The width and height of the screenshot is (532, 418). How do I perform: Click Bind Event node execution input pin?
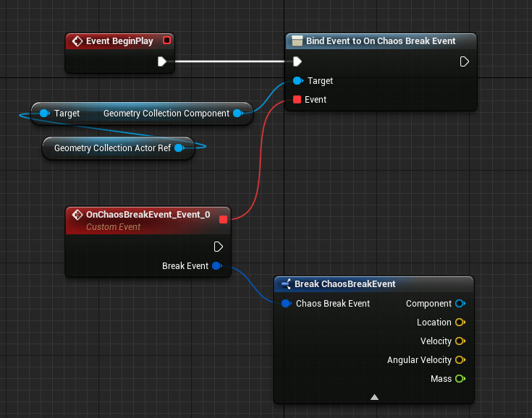tap(297, 61)
